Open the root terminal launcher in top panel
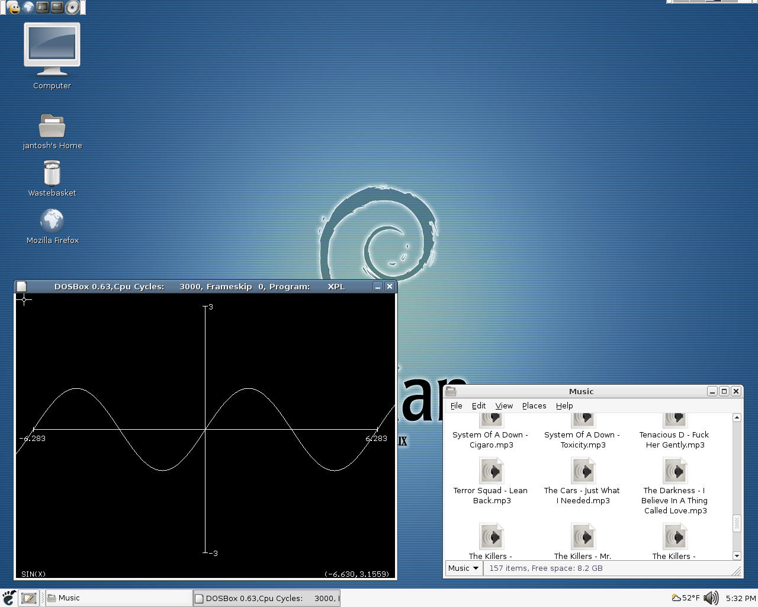The width and height of the screenshot is (758, 607). pos(43,7)
